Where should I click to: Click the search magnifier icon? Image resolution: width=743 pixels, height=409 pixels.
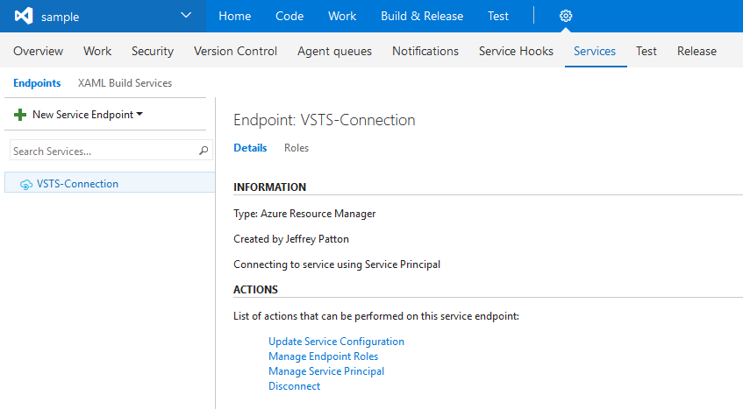(204, 152)
